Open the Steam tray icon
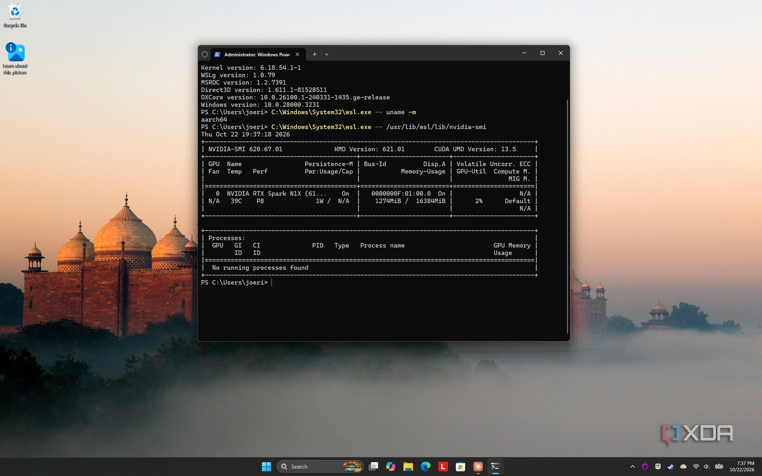Screen dimensions: 762x476 click(x=671, y=467)
